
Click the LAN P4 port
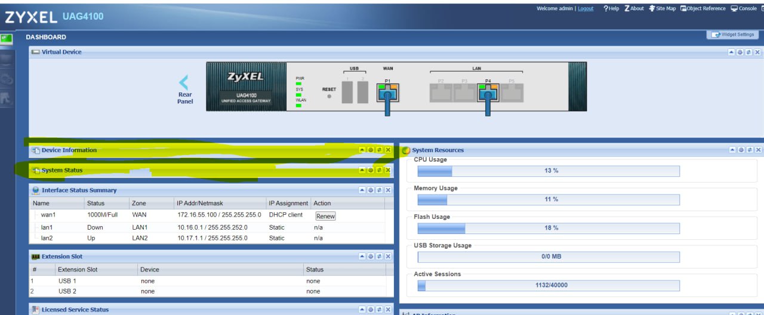pyautogui.click(x=488, y=92)
